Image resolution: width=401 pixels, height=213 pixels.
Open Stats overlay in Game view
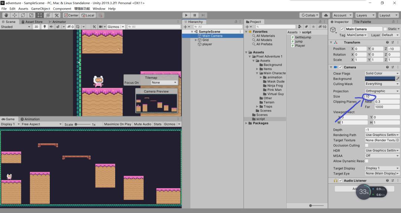point(157,124)
